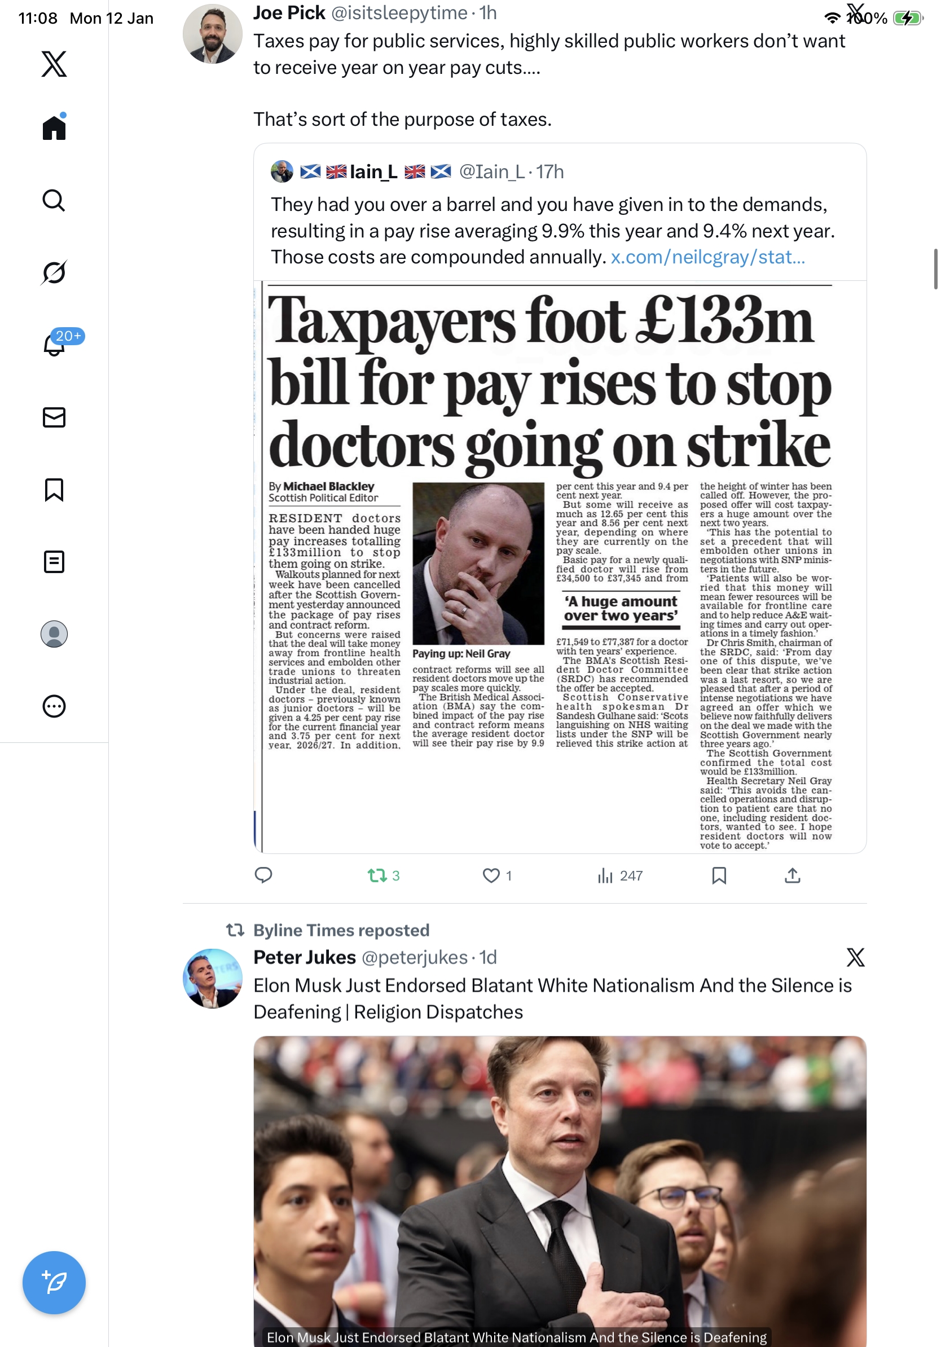Open the Taxpayers foot £133m newspaper image
Screen dimensions: 941x1347
tap(560, 567)
